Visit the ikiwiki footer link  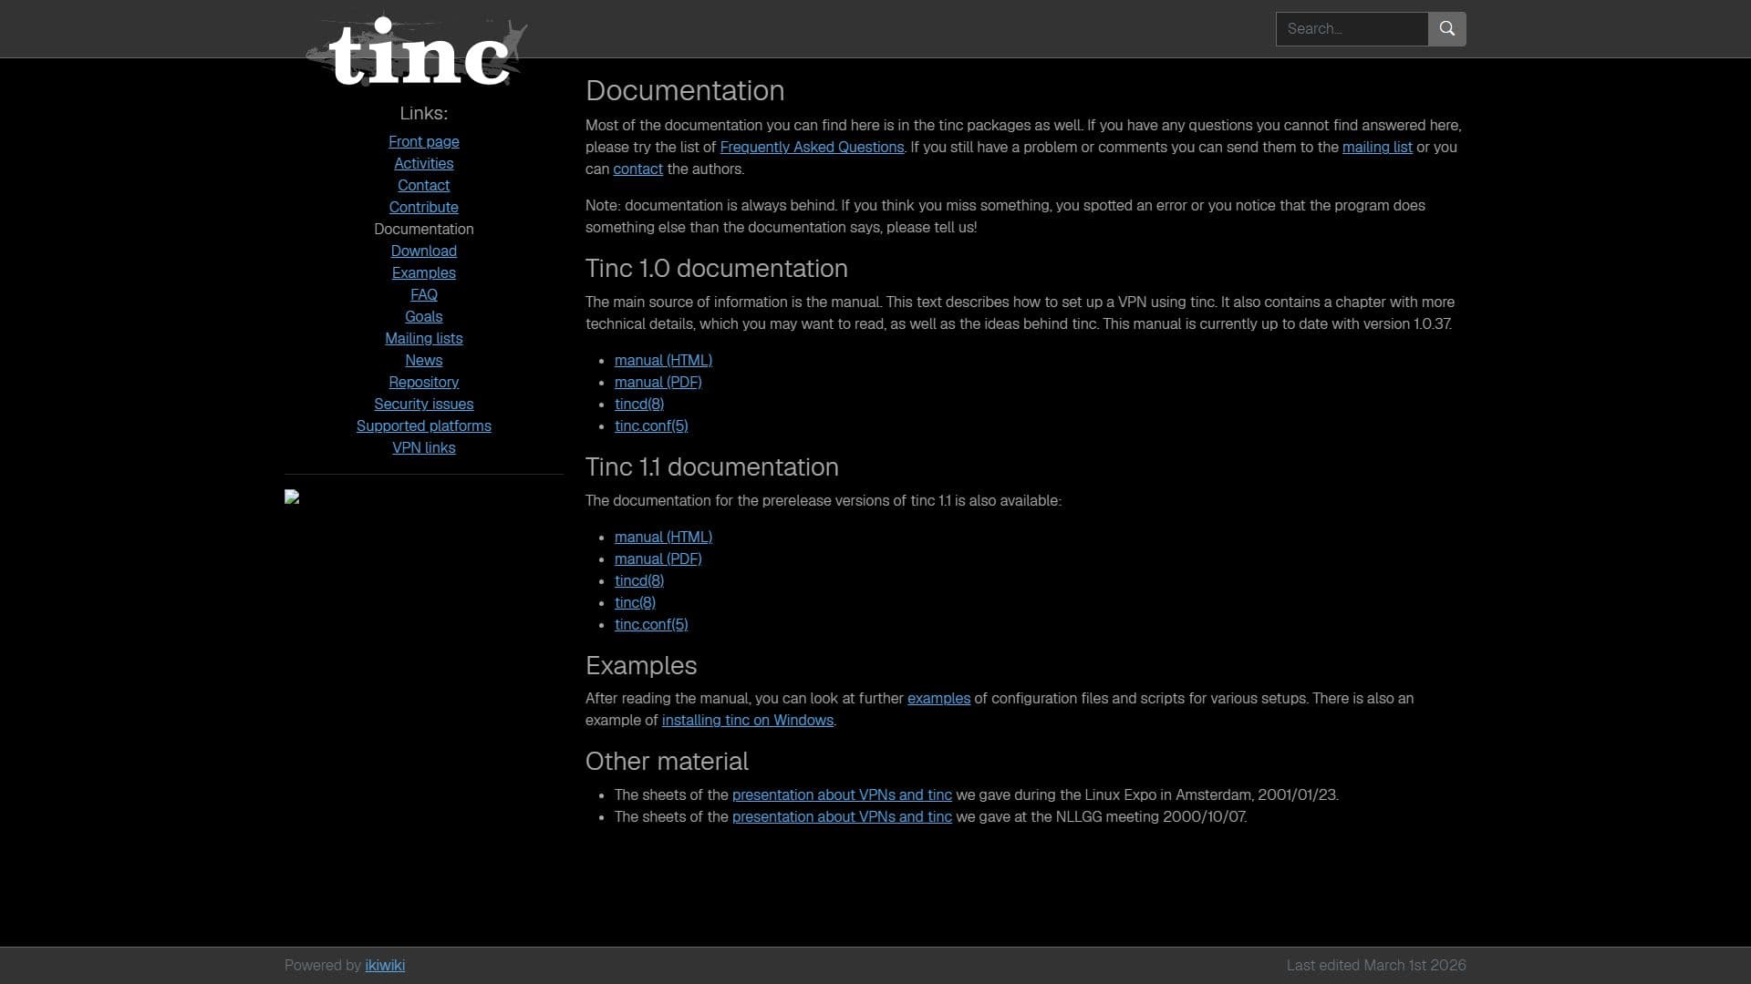pyautogui.click(x=385, y=965)
